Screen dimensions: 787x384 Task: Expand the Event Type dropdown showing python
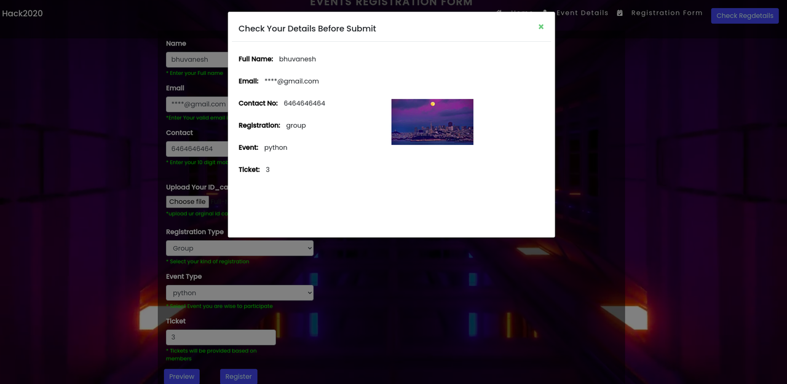click(240, 293)
